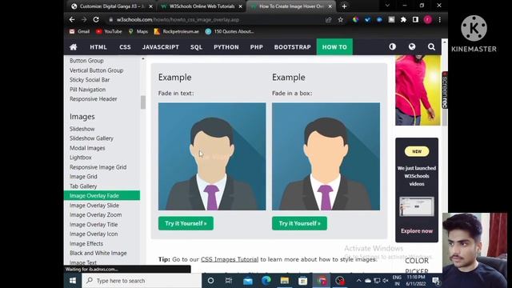Open Responsive Image Grid in sidebar
This screenshot has width=512, height=288.
coord(98,167)
